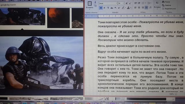Select Center text alignment
Screen dimensions: 185x104
point(139,8)
